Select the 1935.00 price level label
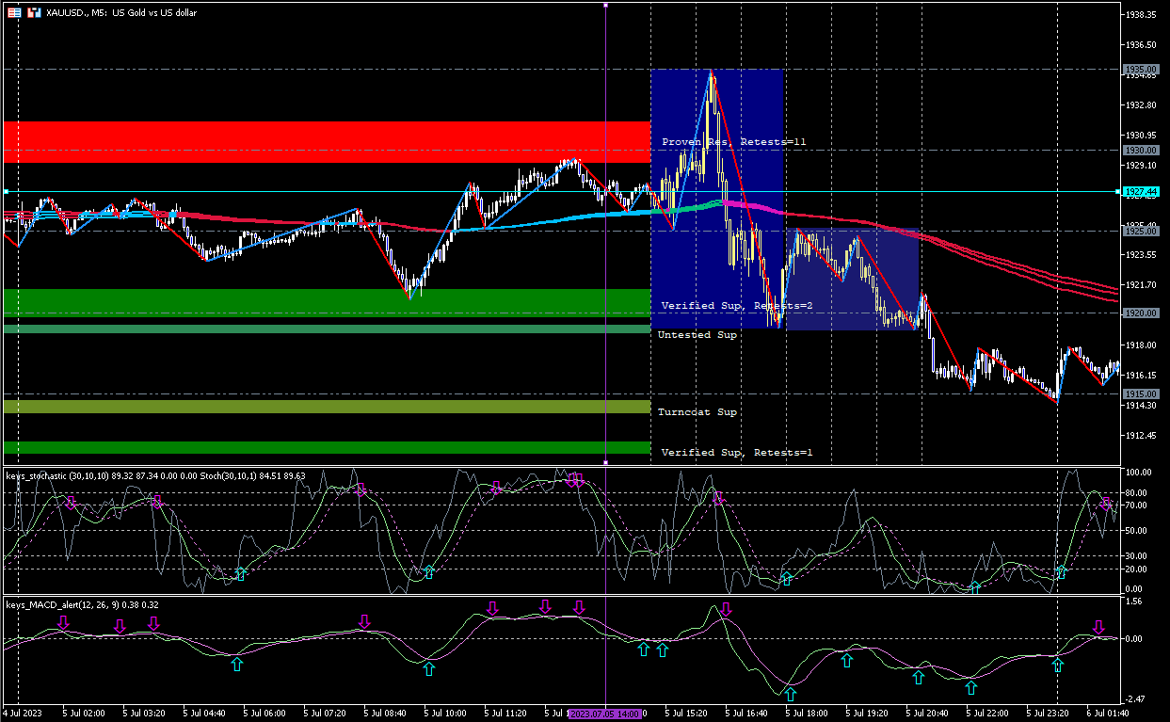This screenshot has width=1170, height=722. [x=1139, y=70]
